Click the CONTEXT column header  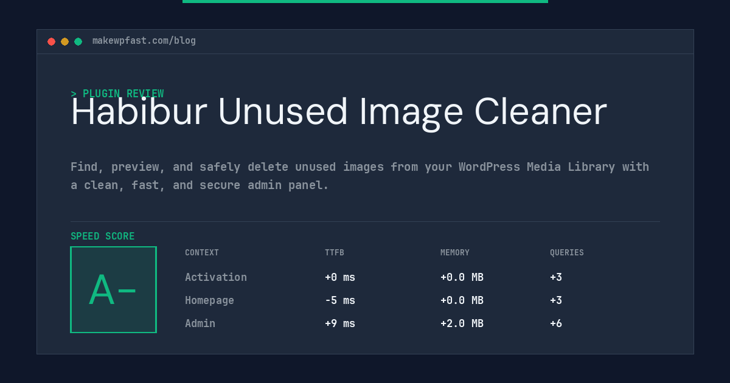(202, 253)
